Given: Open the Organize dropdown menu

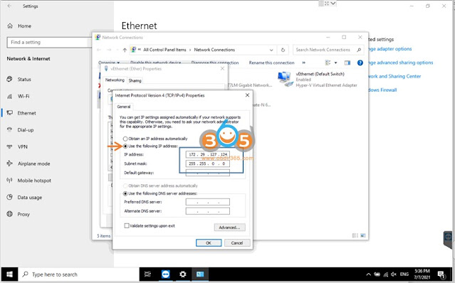Looking at the screenshot, I should [x=109, y=63].
